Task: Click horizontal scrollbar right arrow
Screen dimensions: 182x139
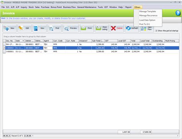Action: [178, 136]
